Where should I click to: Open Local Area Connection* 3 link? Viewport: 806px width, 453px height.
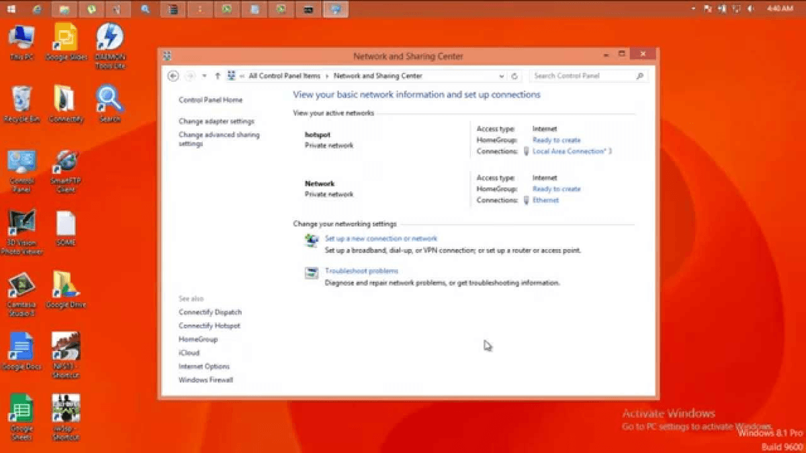tap(572, 151)
